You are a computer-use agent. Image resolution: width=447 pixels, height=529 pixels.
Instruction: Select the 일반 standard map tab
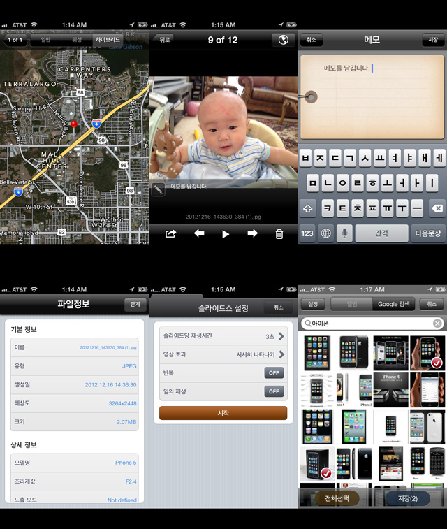point(46,40)
